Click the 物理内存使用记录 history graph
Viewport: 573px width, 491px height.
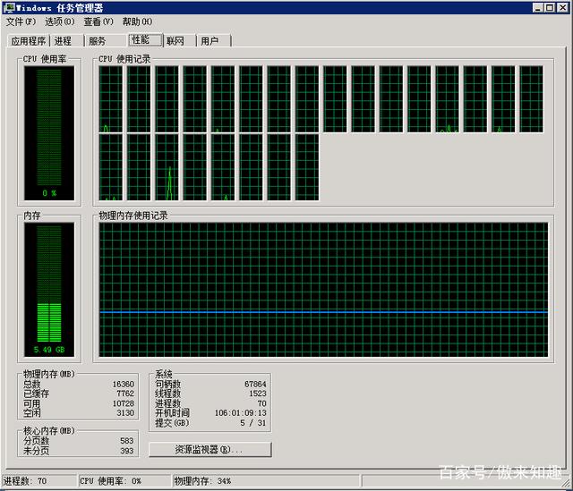click(x=322, y=289)
